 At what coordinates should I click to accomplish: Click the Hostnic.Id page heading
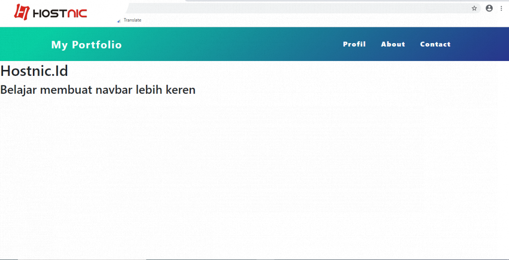click(34, 71)
